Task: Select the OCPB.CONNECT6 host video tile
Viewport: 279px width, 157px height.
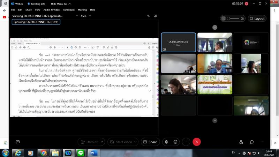Action: 178,42
